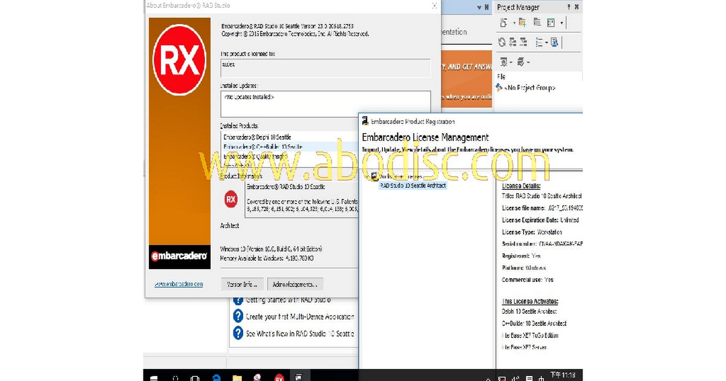The height and width of the screenshot is (381, 726).
Task: Open Create your first Multi-Device Application link
Action: [300, 316]
